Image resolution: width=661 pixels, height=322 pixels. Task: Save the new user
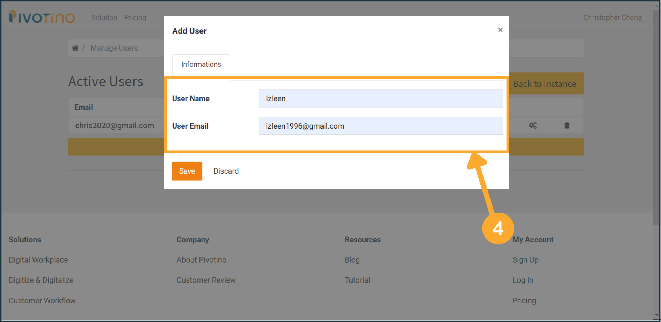pos(187,171)
